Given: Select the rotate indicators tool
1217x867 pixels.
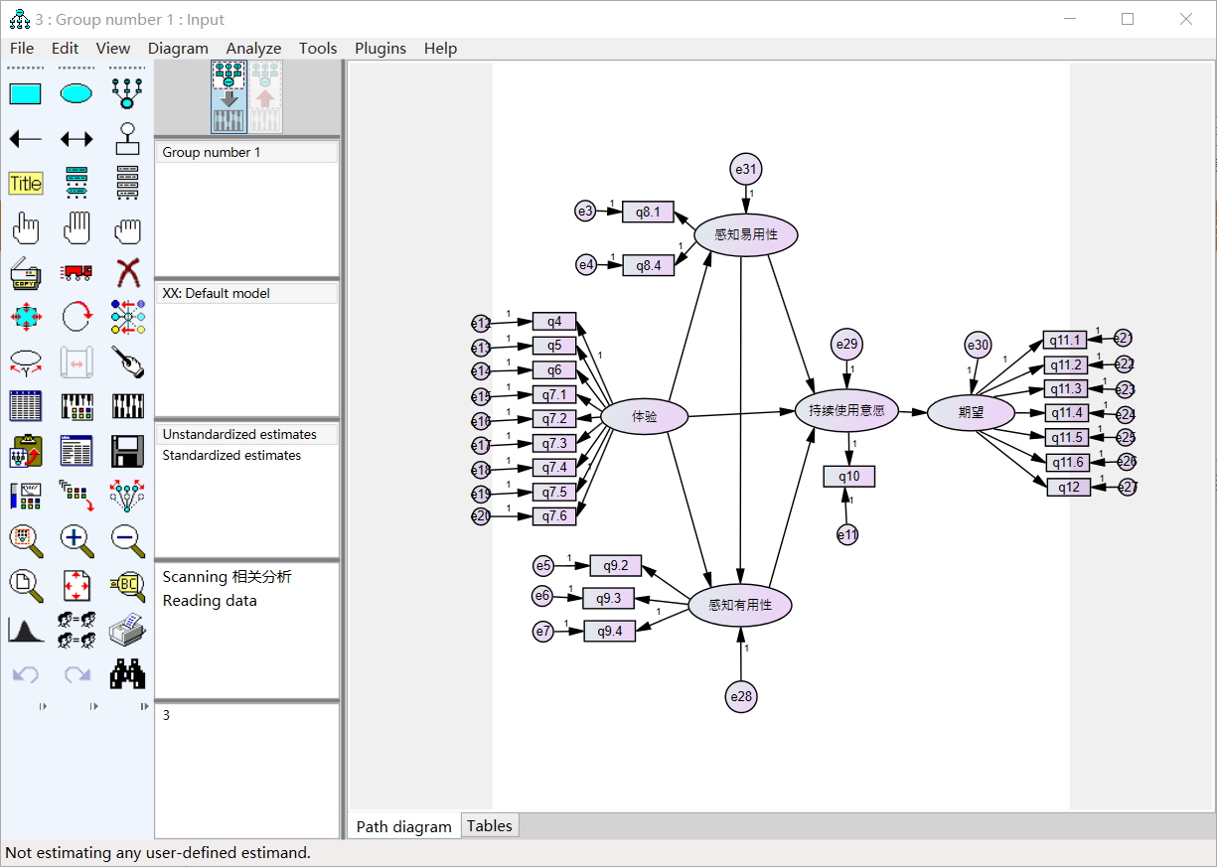Looking at the screenshot, I should [x=76, y=317].
